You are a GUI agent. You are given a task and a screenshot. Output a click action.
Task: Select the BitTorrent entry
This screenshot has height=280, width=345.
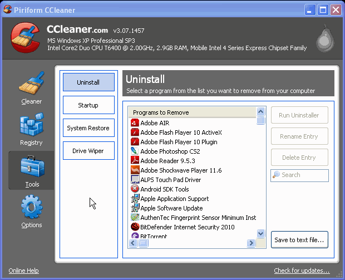click(154, 236)
